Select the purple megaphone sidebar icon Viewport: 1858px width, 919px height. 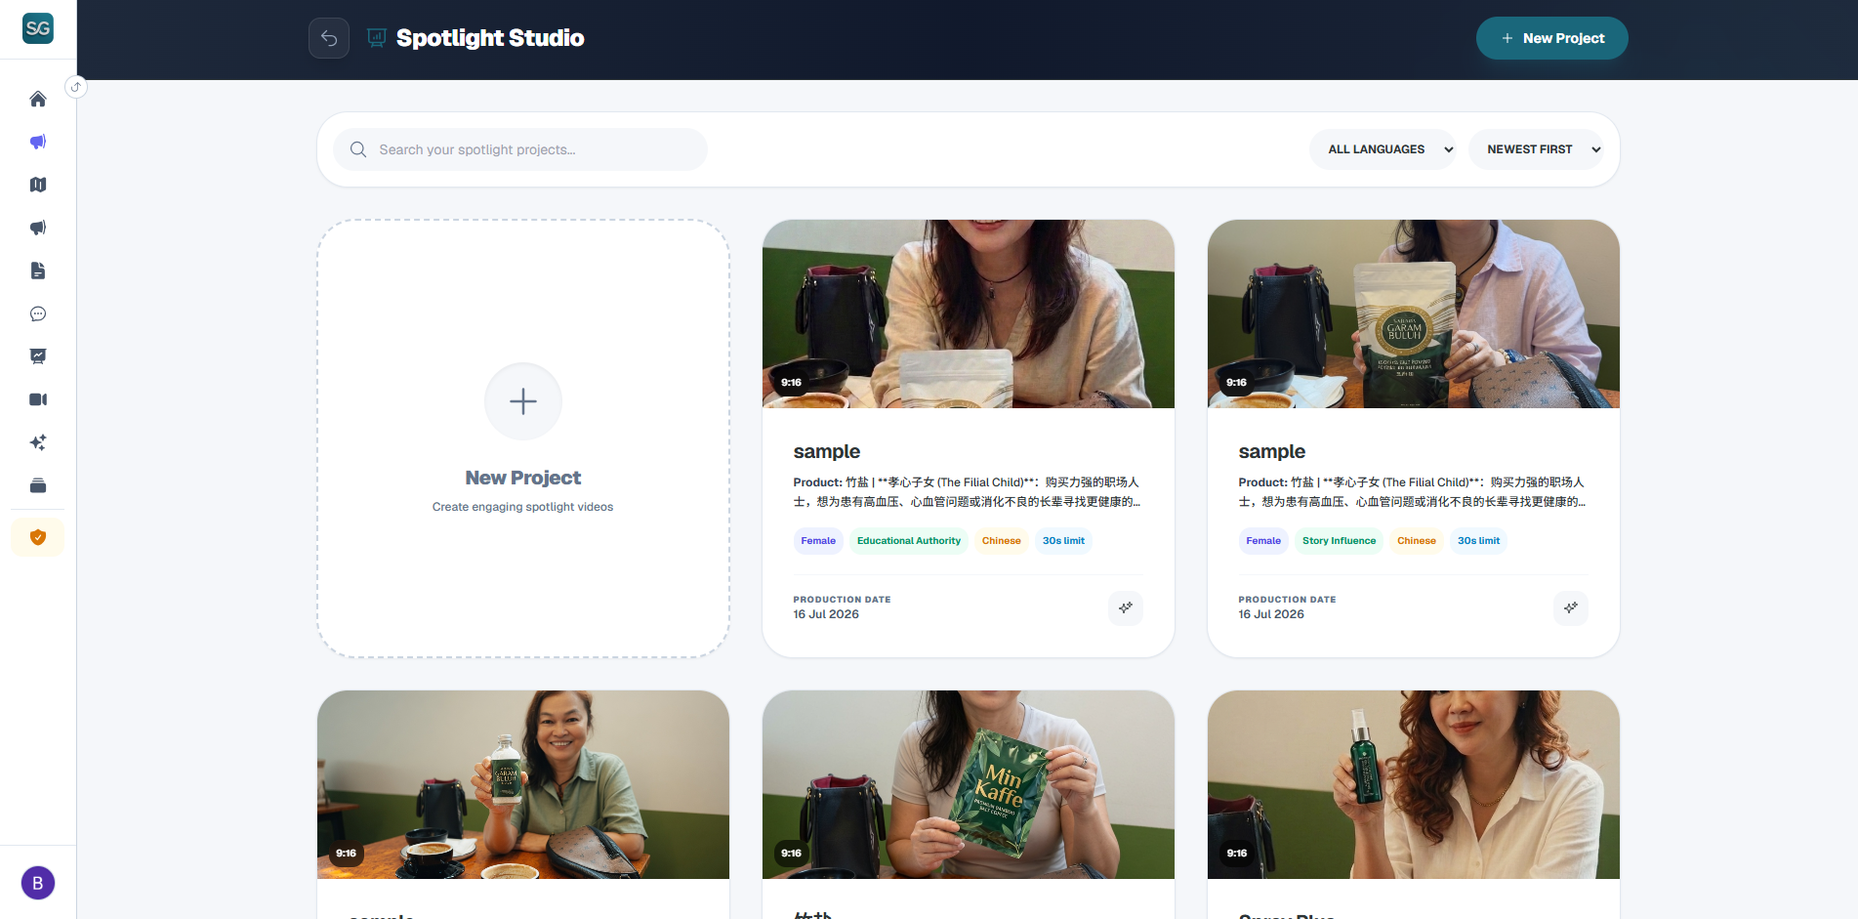[38, 142]
